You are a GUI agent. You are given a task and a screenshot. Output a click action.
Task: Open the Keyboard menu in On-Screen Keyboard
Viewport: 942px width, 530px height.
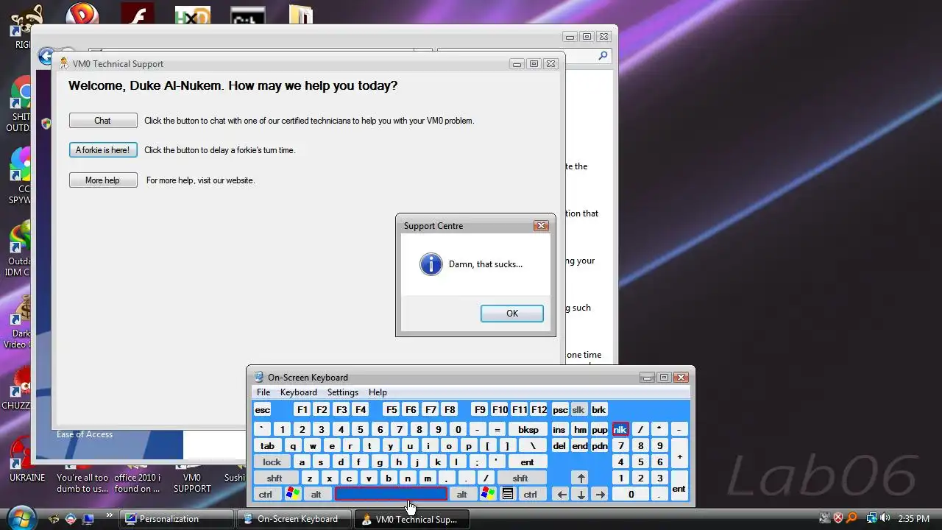(x=299, y=392)
